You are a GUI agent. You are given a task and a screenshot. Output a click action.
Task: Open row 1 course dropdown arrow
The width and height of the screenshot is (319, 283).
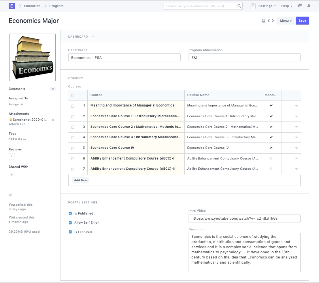coord(296,106)
